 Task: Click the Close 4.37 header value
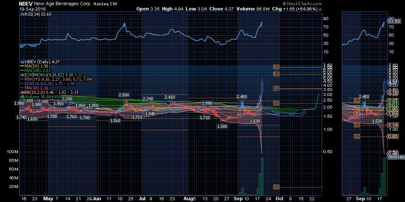221,9
